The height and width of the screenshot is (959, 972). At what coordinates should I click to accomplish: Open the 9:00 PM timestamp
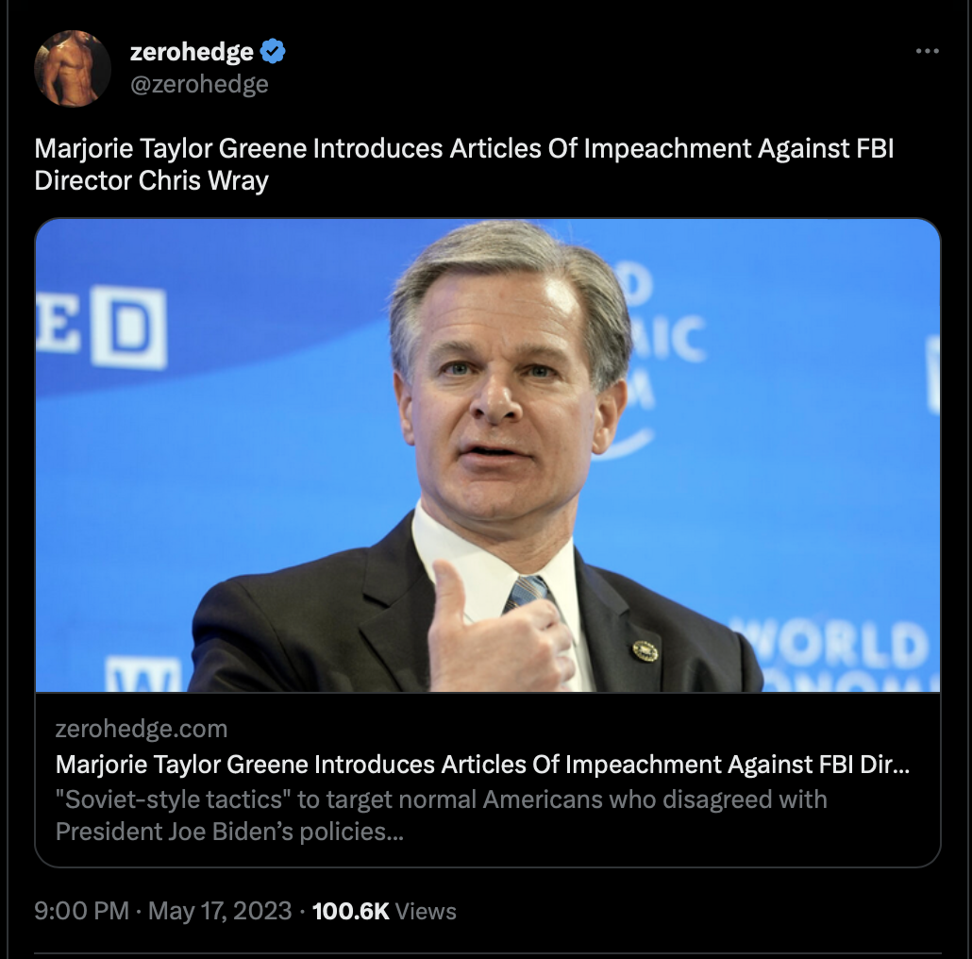[81, 911]
